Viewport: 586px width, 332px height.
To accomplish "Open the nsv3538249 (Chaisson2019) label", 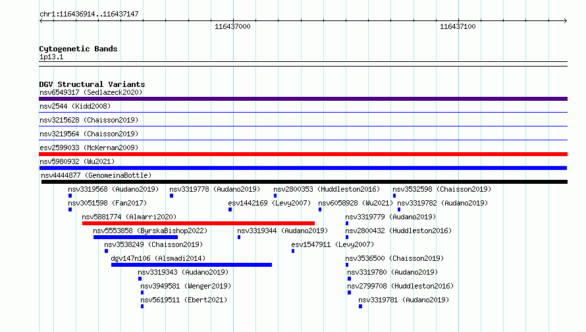I will pyautogui.click(x=153, y=244).
